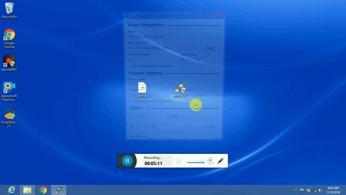346x195 pixels.
Task: Toggle the webcam in recorder toolbar
Action: (210, 161)
